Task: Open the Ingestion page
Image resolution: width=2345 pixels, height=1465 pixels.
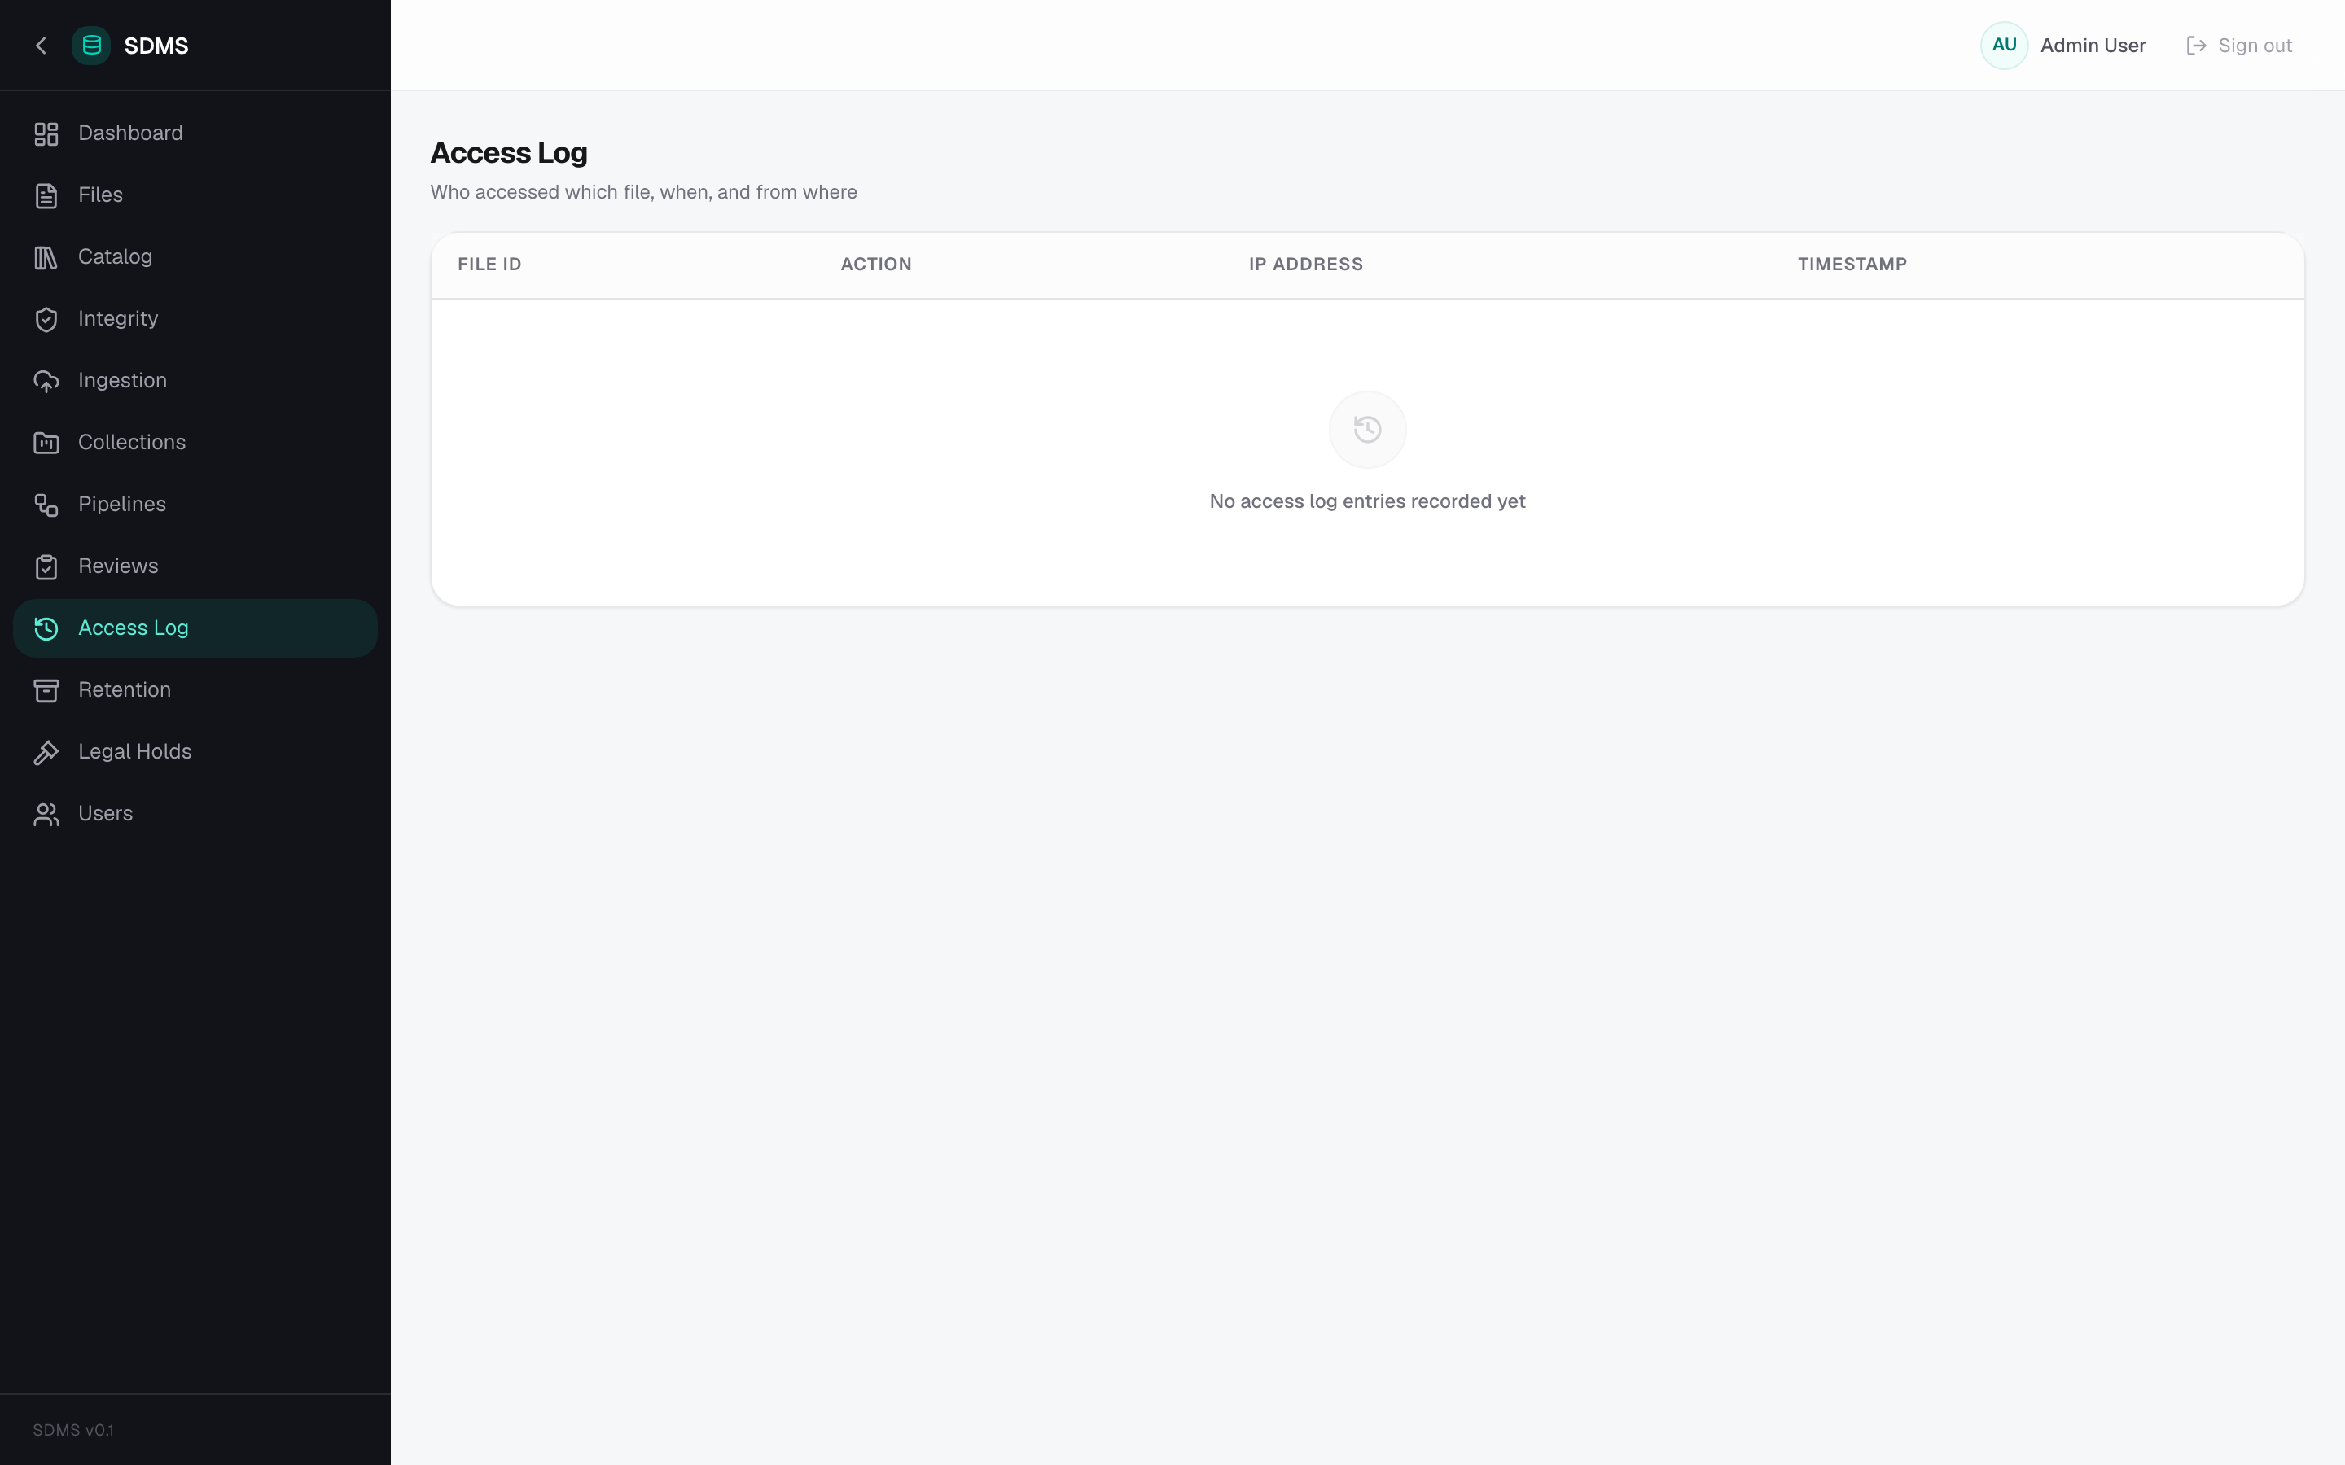Action: (195, 382)
